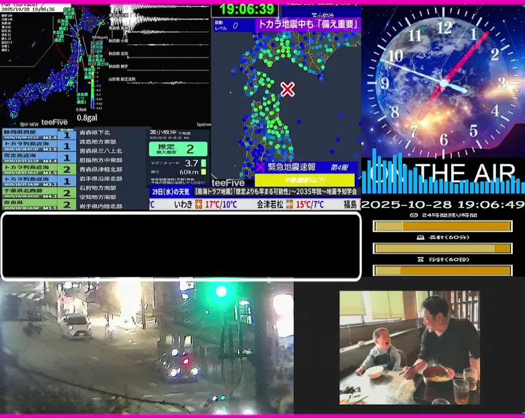Click the 2025-10-28 19:06:49 timestamp
The height and width of the screenshot is (418, 525).
pyautogui.click(x=442, y=204)
